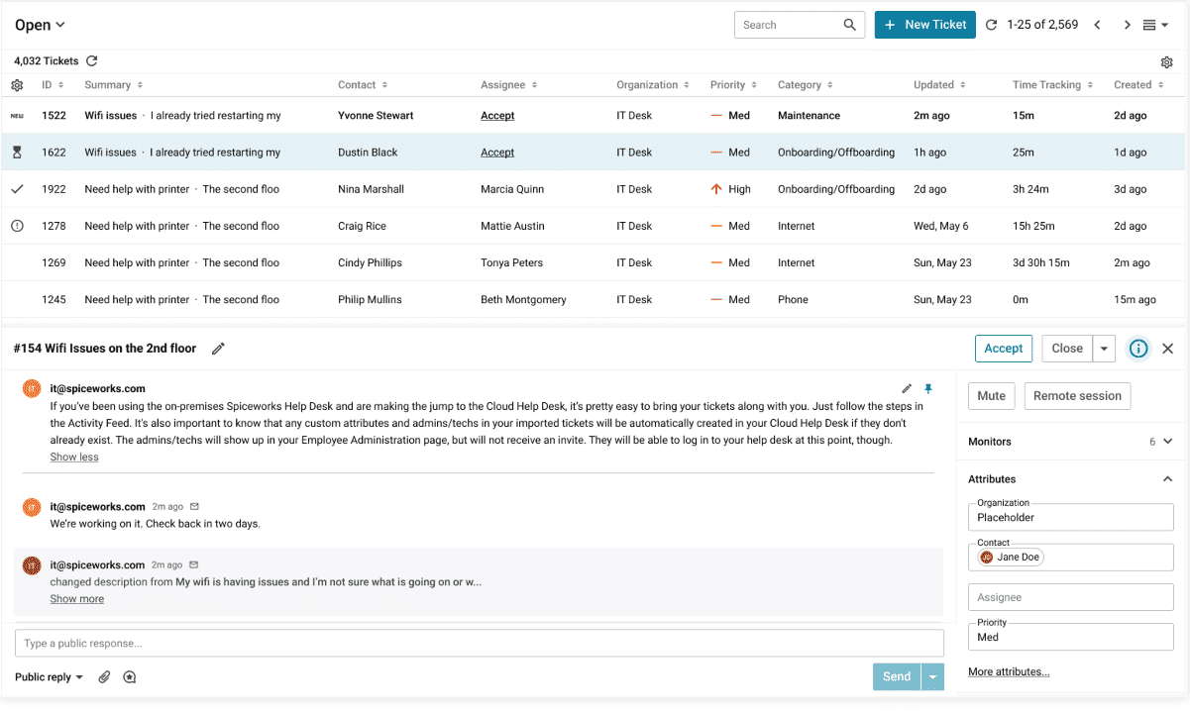The height and width of the screenshot is (715, 1190).
Task: Sort tickets by Category column
Action: [806, 85]
